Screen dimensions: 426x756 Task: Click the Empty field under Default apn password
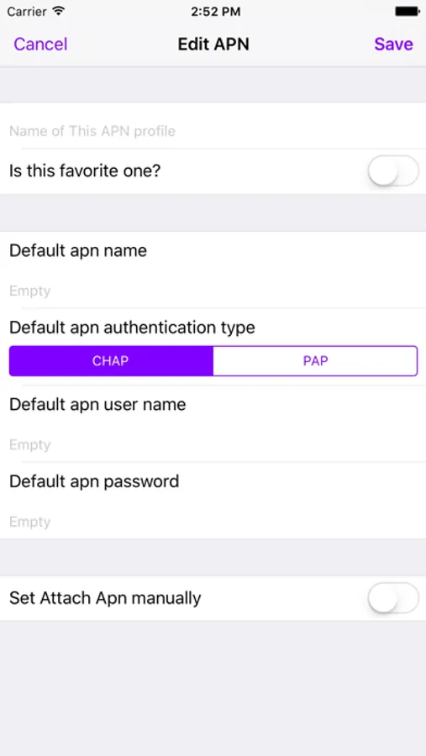tap(213, 522)
